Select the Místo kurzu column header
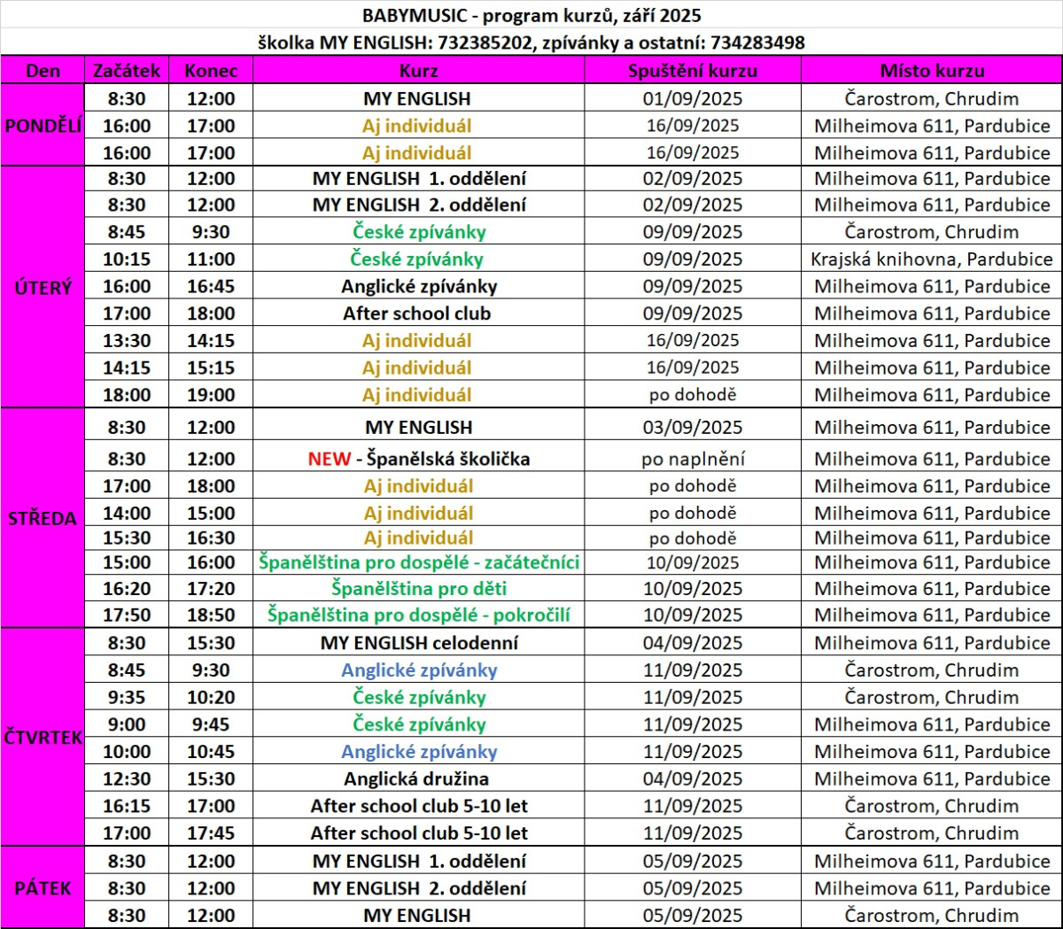 point(931,71)
